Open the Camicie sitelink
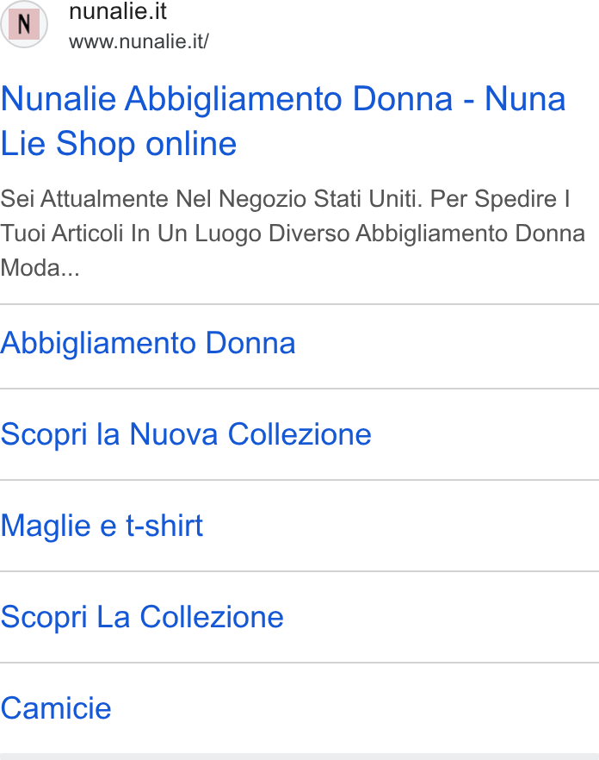The height and width of the screenshot is (760, 599). (56, 708)
